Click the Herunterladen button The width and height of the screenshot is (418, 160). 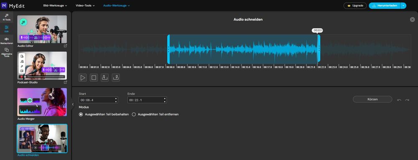pyautogui.click(x=385, y=5)
